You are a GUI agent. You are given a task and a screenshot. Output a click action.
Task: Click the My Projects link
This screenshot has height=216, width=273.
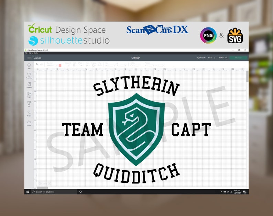point(201,58)
